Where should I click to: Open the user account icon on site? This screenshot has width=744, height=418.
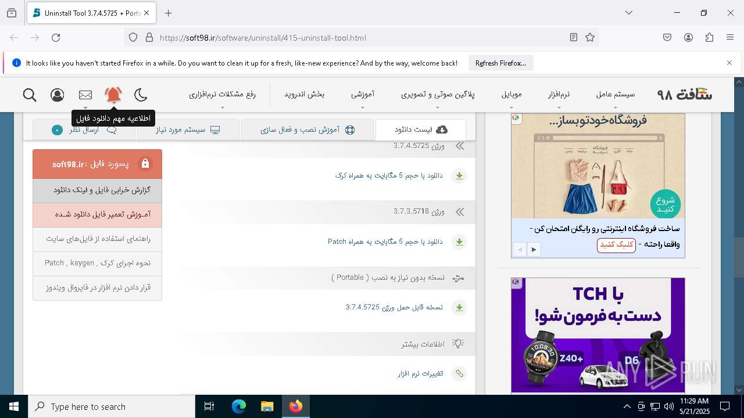[x=58, y=95]
